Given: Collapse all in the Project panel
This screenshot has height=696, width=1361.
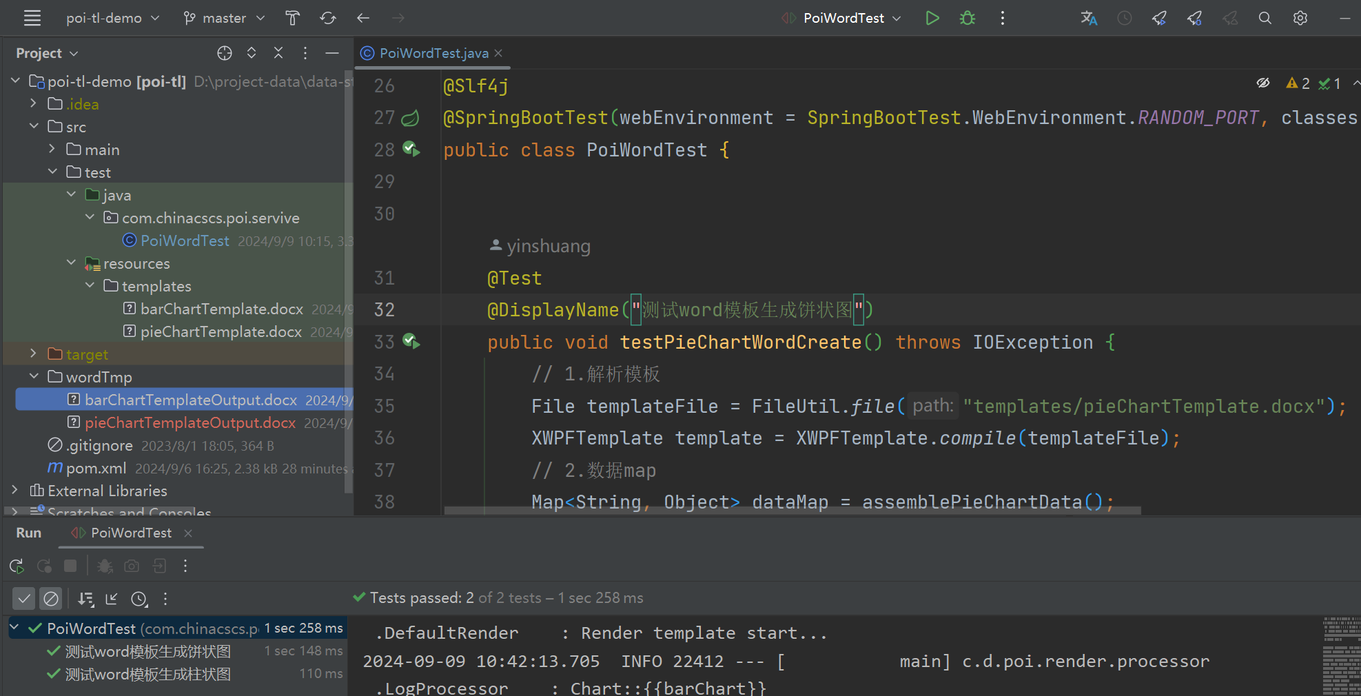Looking at the screenshot, I should click(278, 53).
